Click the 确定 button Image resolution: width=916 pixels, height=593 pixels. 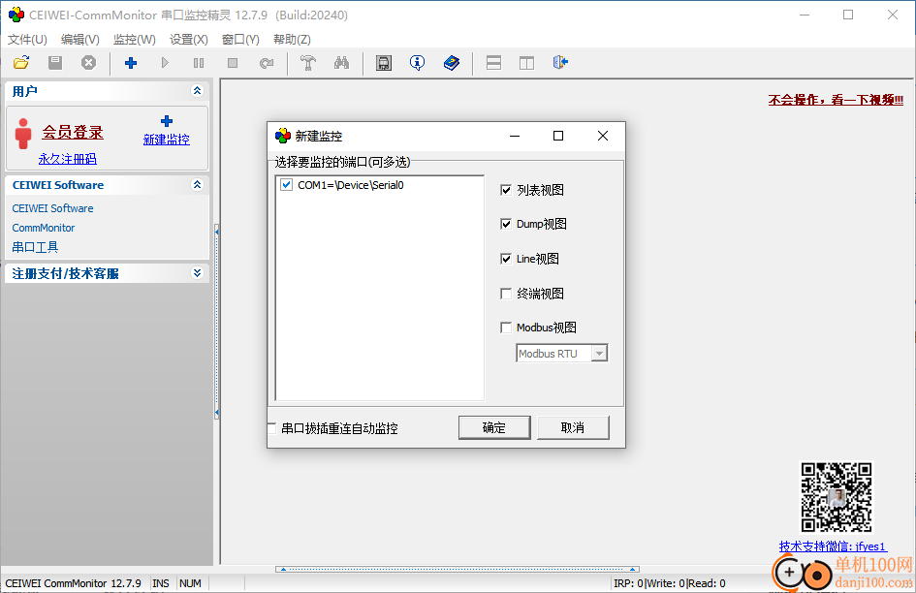[494, 427]
